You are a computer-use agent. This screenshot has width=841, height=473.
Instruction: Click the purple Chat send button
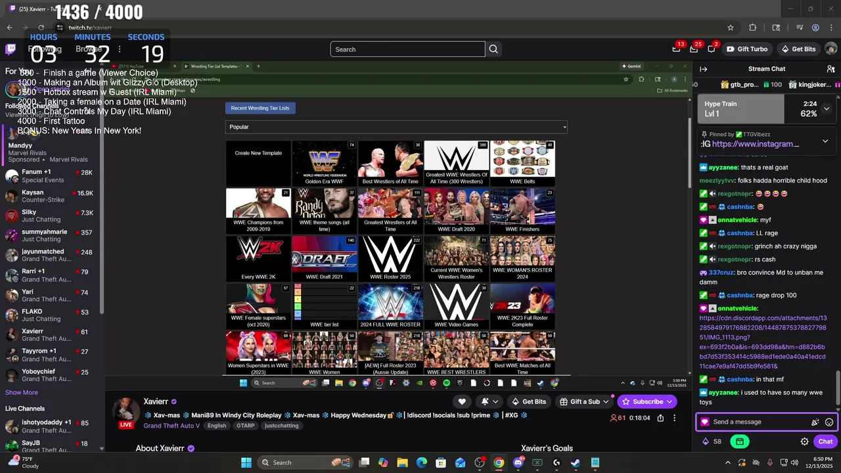pyautogui.click(x=825, y=441)
